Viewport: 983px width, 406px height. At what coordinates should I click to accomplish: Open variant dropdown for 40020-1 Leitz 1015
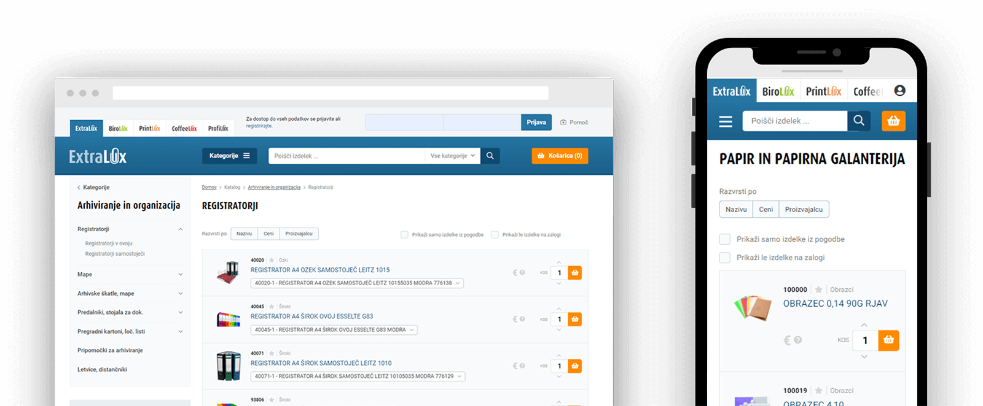click(x=357, y=283)
